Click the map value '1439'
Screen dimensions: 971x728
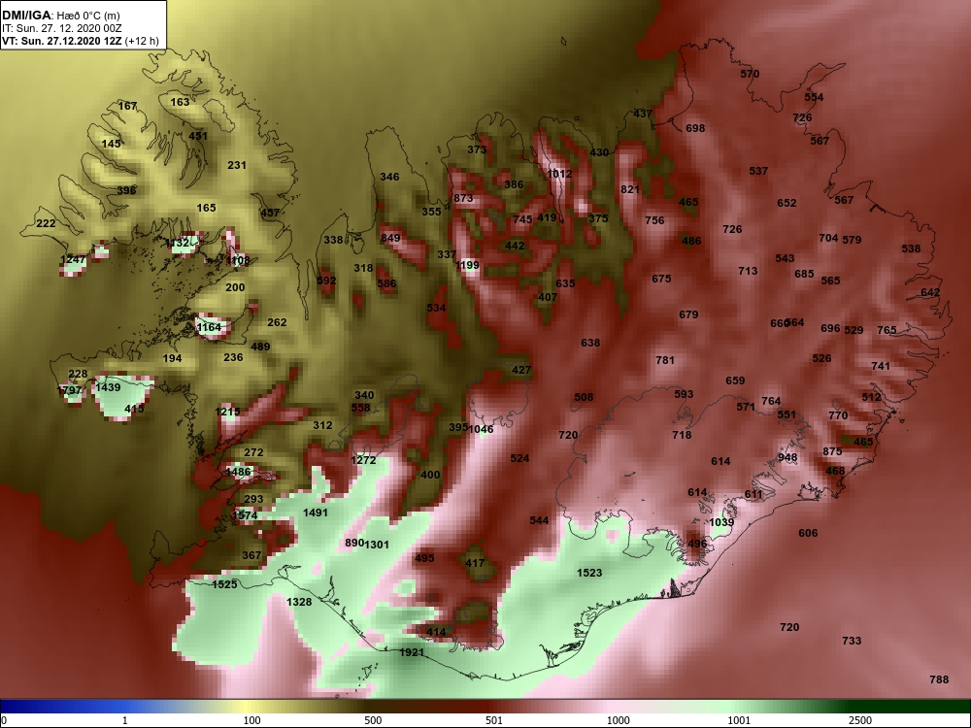point(108,387)
